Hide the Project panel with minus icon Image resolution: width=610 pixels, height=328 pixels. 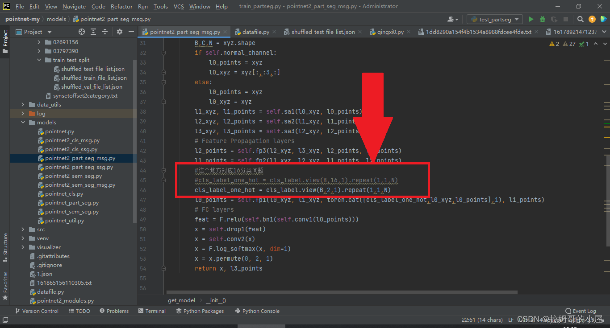coord(131,32)
